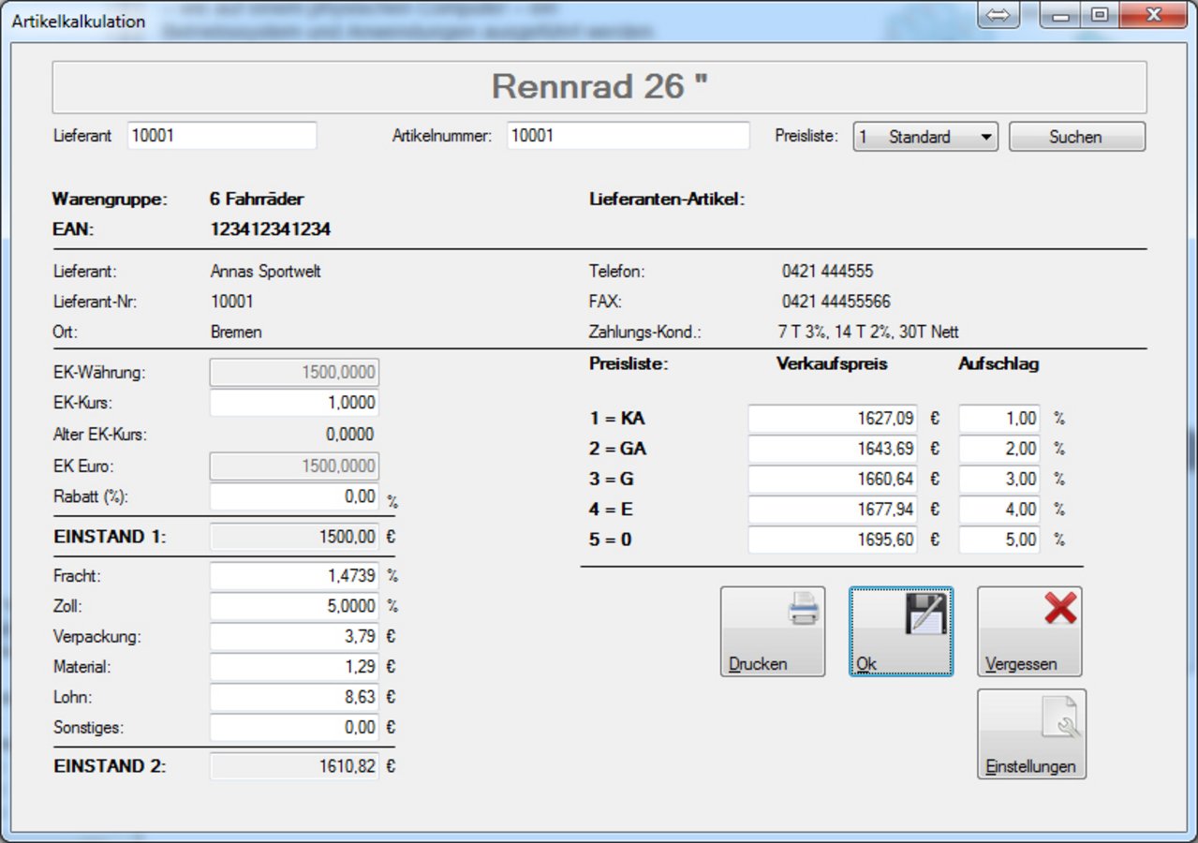This screenshot has height=843, width=1198.
Task: Click the floppy disk save icon on Ok
Action: 925,613
